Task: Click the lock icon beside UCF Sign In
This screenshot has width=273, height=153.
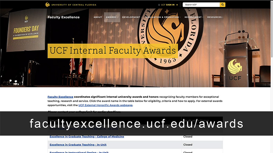Action: (159, 5)
